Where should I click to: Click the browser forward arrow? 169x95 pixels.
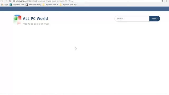(x=6, y=1)
